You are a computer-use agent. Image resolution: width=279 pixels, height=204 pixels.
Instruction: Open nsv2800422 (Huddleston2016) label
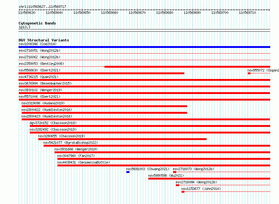47,110
